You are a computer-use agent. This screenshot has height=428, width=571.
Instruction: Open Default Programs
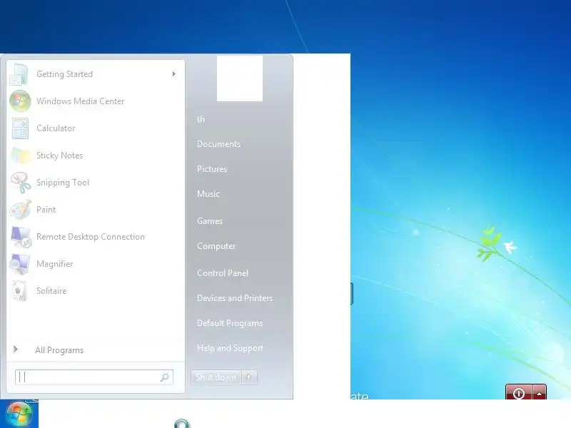click(230, 323)
